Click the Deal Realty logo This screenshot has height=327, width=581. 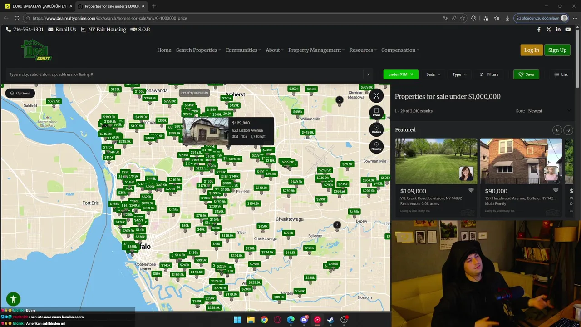pos(36,50)
